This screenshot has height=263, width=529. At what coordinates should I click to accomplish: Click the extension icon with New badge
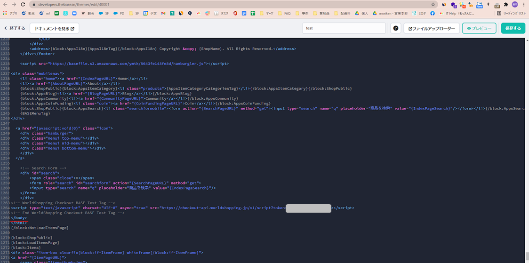(480, 5)
